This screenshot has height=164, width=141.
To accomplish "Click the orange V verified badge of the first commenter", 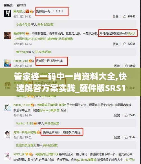I will point(27,11).
